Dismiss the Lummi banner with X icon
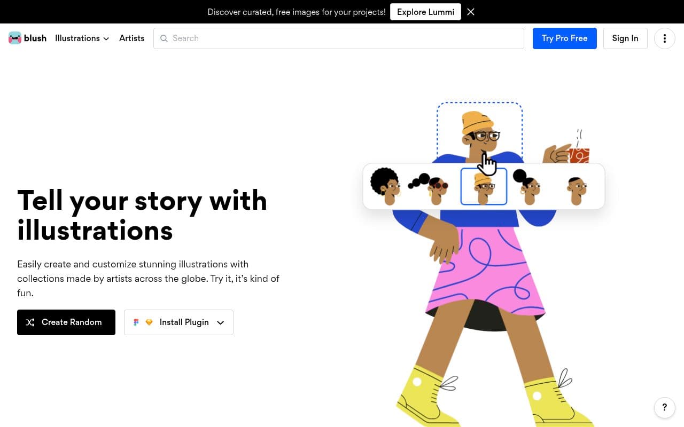Screen dimensions: 684x427 [471, 12]
